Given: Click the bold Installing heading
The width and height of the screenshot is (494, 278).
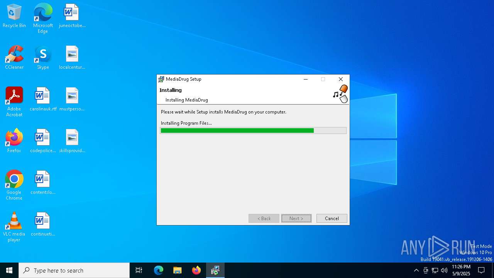Looking at the screenshot, I should tap(171, 90).
